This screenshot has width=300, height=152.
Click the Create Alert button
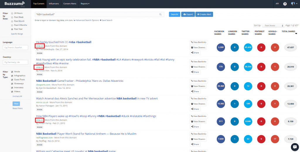[x=204, y=14]
